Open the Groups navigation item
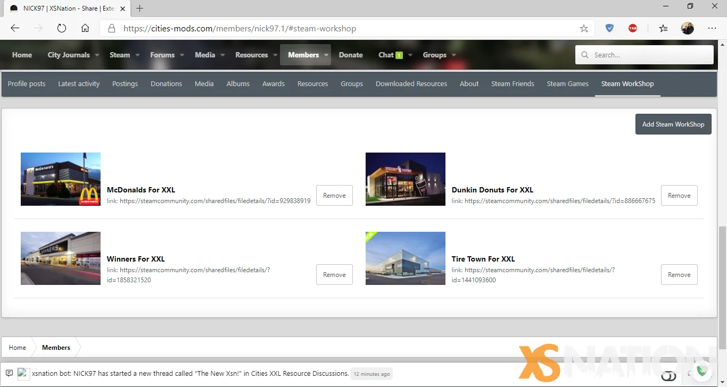Viewport: 727px width, 387px height. point(435,55)
